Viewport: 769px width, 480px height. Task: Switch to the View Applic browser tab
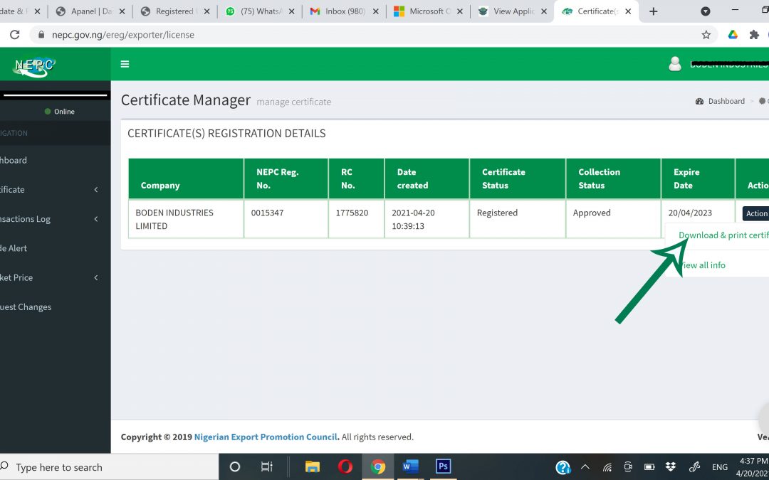pyautogui.click(x=511, y=11)
